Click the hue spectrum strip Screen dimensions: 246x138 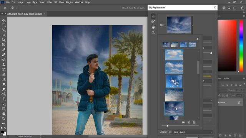tap(241, 46)
